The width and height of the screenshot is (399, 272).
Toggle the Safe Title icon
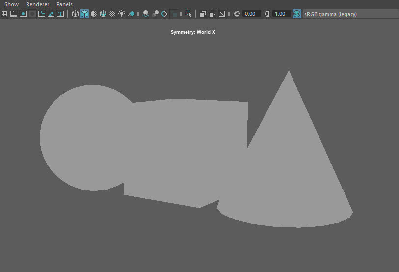click(x=60, y=14)
